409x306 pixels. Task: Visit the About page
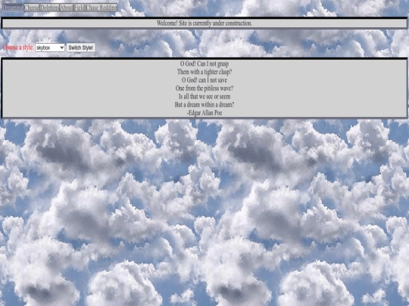tap(67, 8)
